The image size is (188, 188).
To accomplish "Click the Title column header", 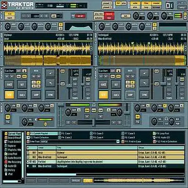I will (x=97, y=148).
